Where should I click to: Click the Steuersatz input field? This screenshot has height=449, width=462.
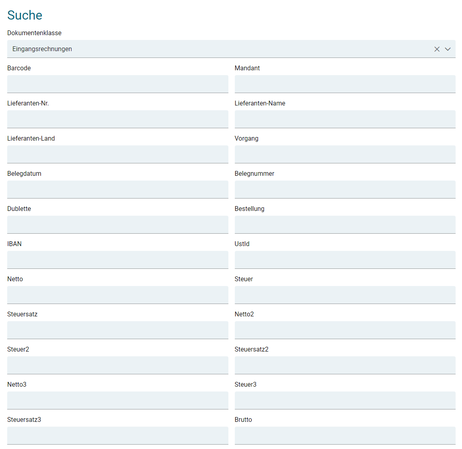117,330
